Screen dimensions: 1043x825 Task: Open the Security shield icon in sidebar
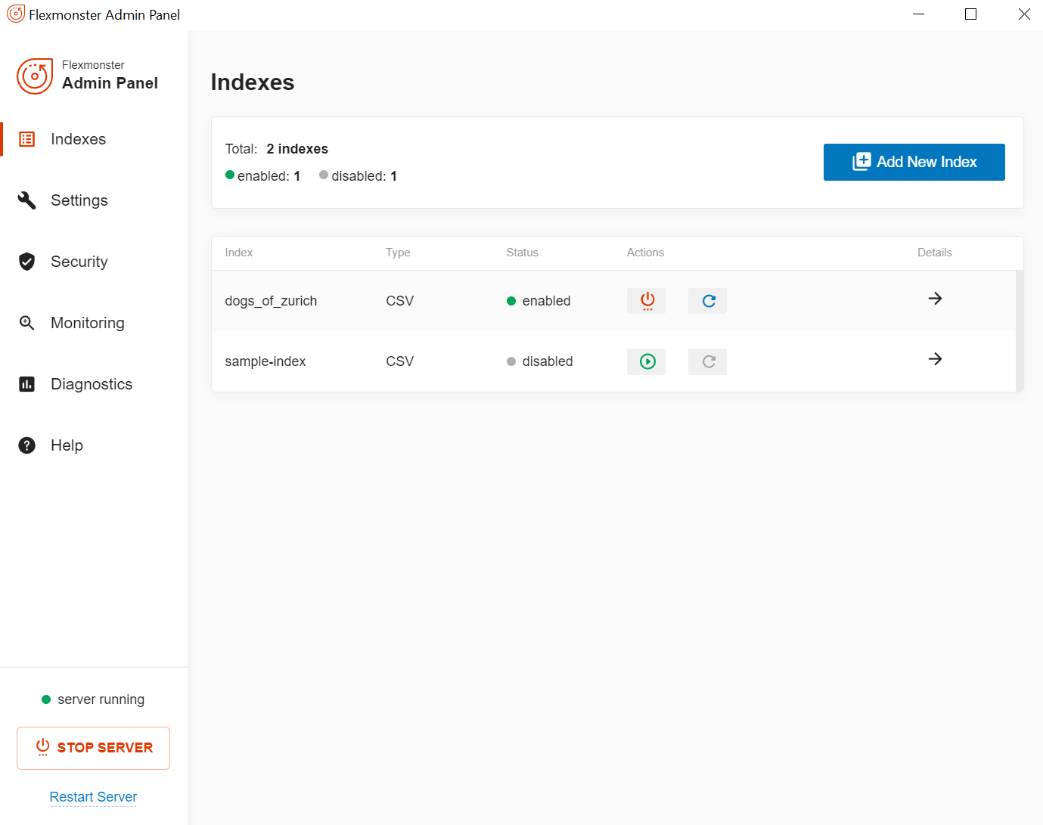[26, 261]
